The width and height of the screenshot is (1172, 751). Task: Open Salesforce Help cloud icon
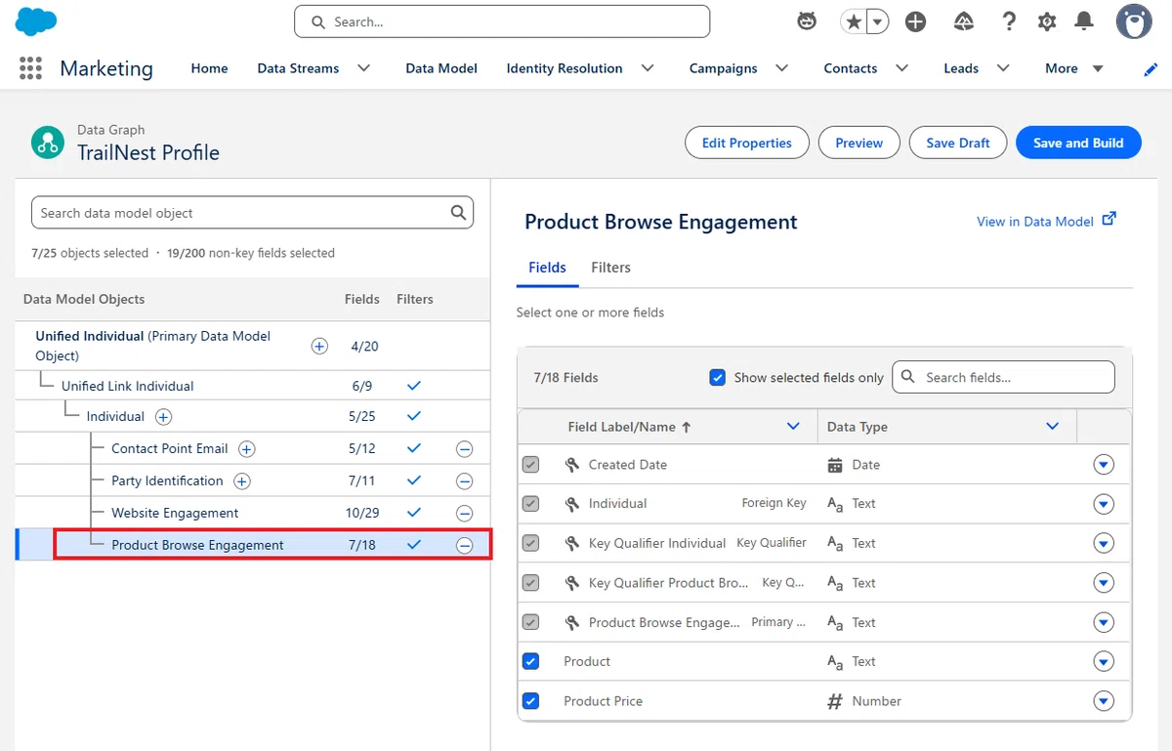coord(962,21)
